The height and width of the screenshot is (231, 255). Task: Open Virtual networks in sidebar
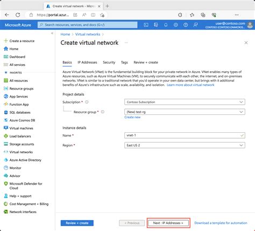[x=18, y=152]
